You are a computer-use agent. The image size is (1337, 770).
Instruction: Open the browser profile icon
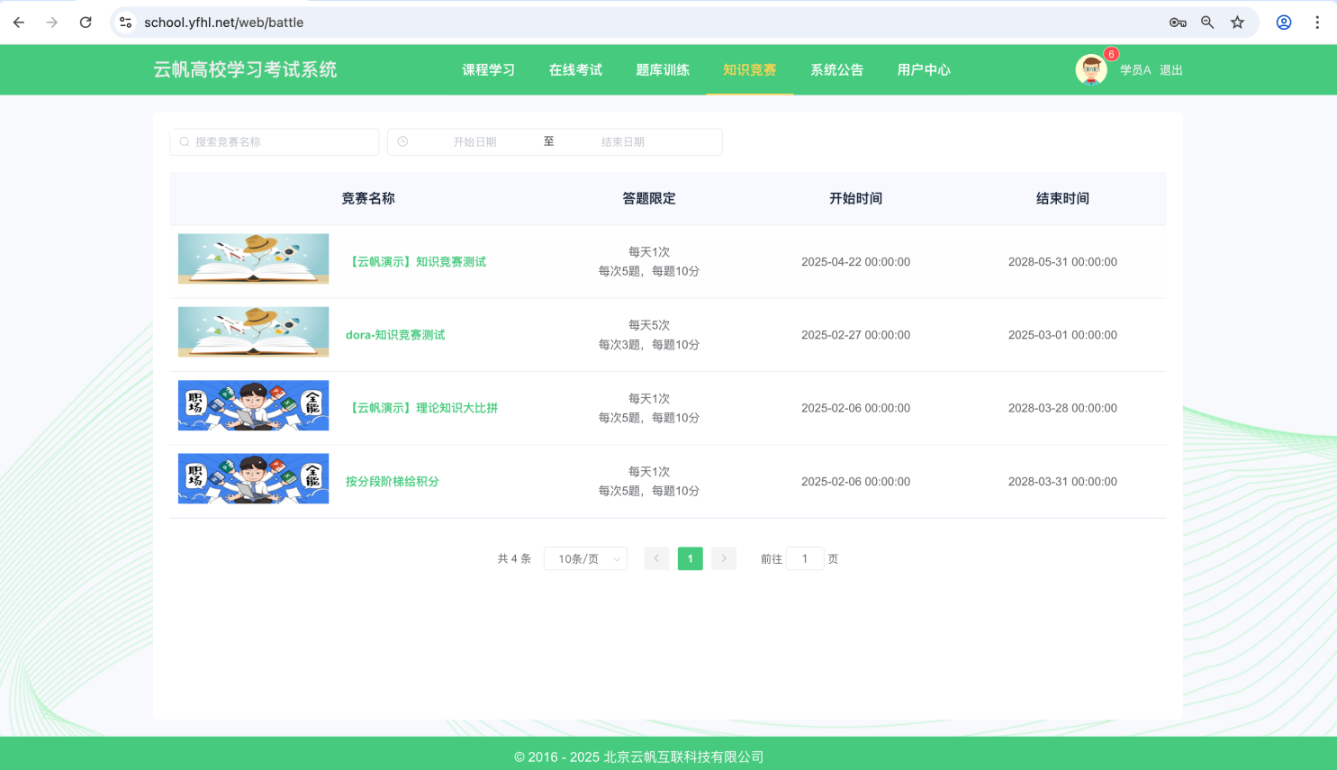click(1284, 23)
